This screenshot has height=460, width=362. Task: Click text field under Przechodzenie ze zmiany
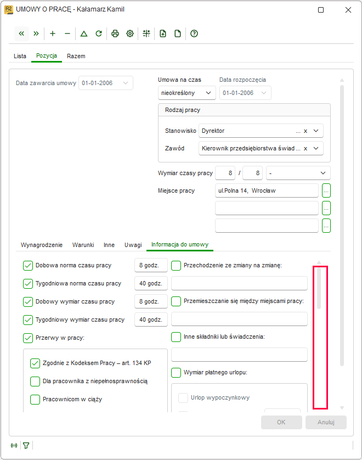click(x=239, y=283)
